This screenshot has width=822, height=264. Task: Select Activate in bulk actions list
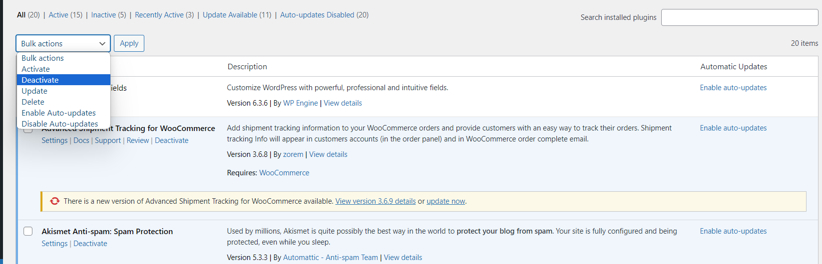63,69
